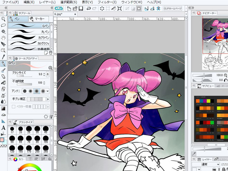Pick brush size preset 40

[46, 130]
